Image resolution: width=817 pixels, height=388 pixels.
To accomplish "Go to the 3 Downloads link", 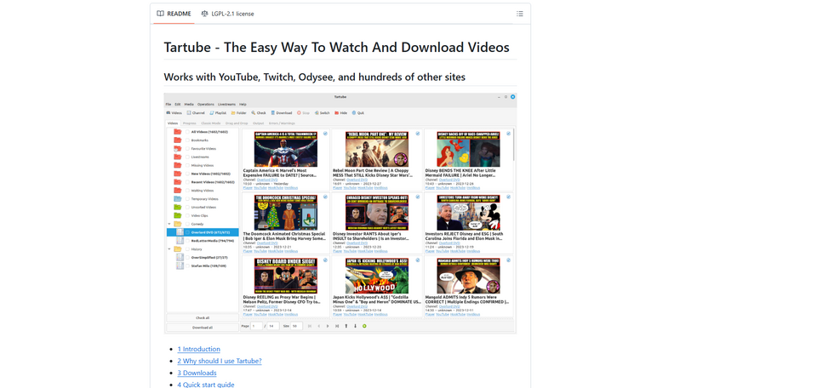I will 197,373.
